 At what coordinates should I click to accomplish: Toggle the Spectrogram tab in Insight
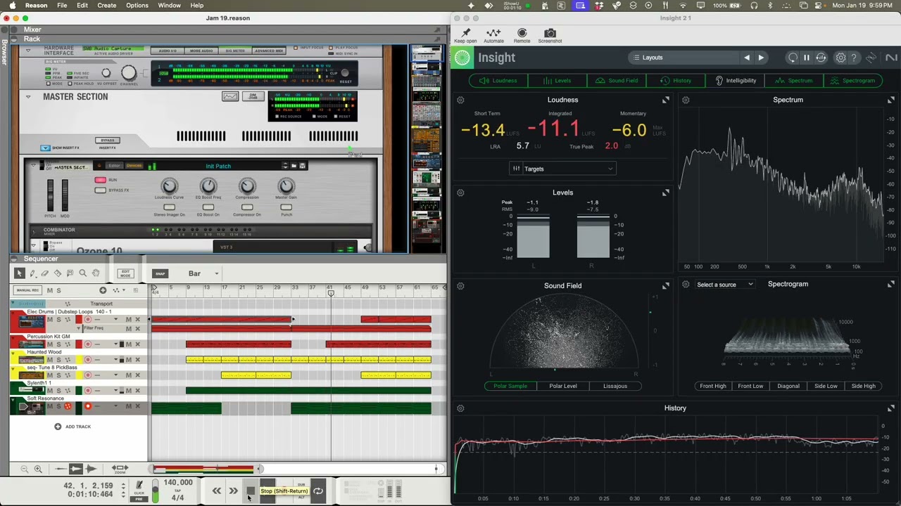pyautogui.click(x=852, y=81)
